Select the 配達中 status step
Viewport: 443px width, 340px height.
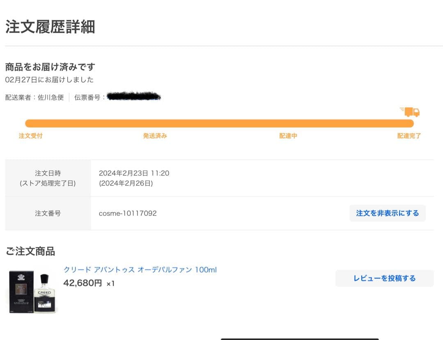click(x=288, y=136)
